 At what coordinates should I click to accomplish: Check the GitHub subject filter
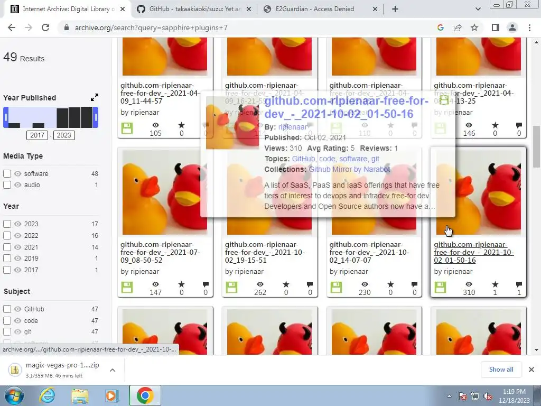[x=7, y=309]
